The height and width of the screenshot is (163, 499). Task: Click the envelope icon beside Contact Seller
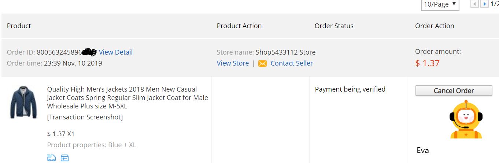262,63
